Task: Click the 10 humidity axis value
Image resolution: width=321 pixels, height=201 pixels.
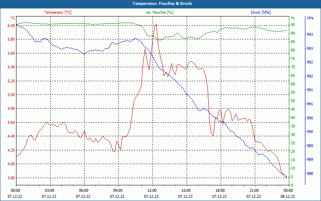Action: [293, 168]
